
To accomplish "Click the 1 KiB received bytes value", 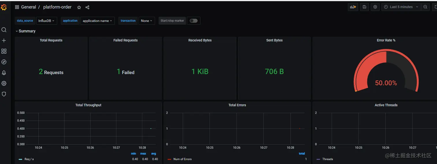I will tap(200, 71).
